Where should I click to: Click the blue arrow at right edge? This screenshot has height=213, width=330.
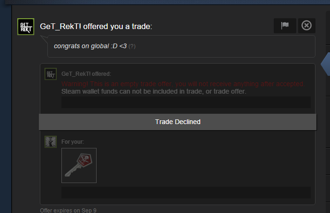pos(325,64)
